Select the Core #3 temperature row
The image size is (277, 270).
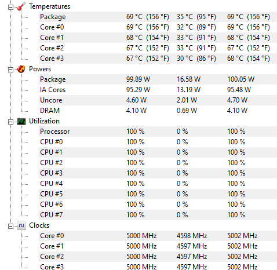[158, 59]
